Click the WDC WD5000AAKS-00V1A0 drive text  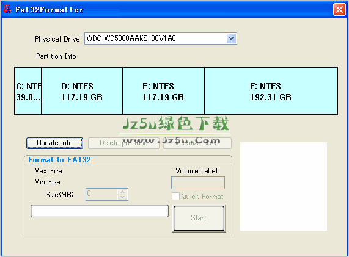click(x=131, y=38)
